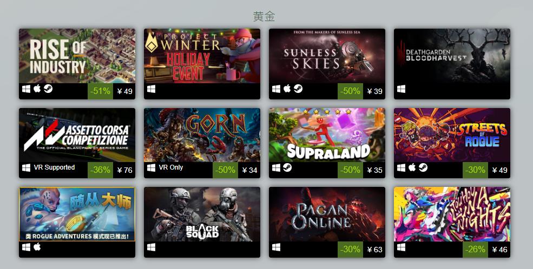Click the -51% discount on Rise of Industry
533x269 pixels.
[x=100, y=91]
